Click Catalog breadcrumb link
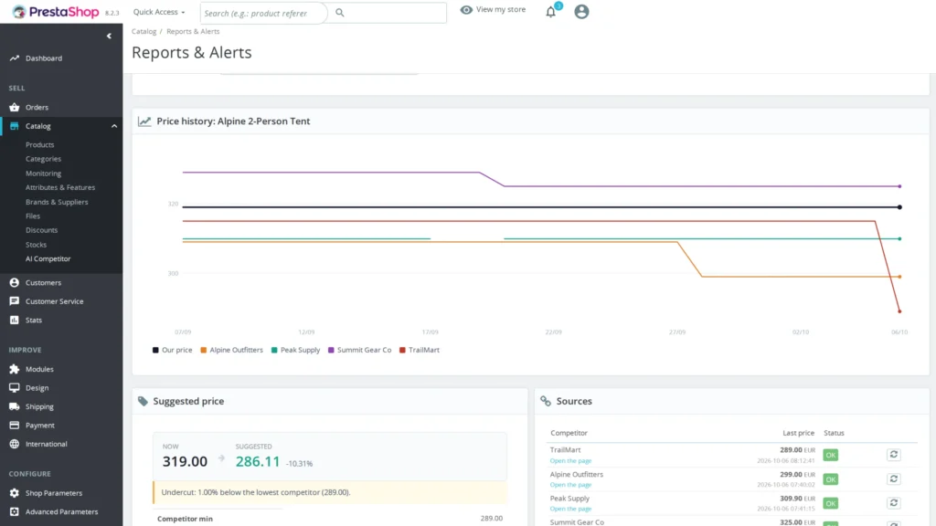 [144, 32]
